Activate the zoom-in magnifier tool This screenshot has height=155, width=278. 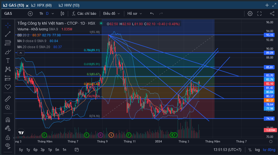click(8, 107)
